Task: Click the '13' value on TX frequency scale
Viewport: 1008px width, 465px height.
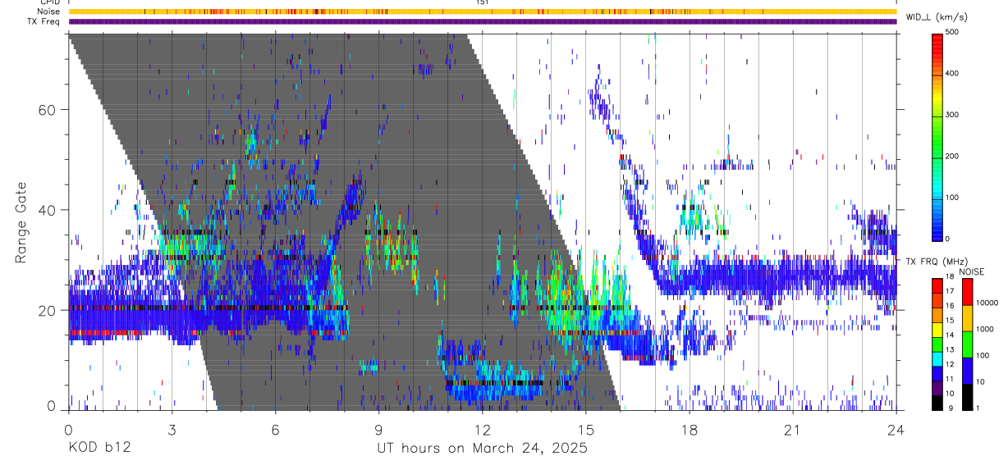Action: (x=950, y=350)
